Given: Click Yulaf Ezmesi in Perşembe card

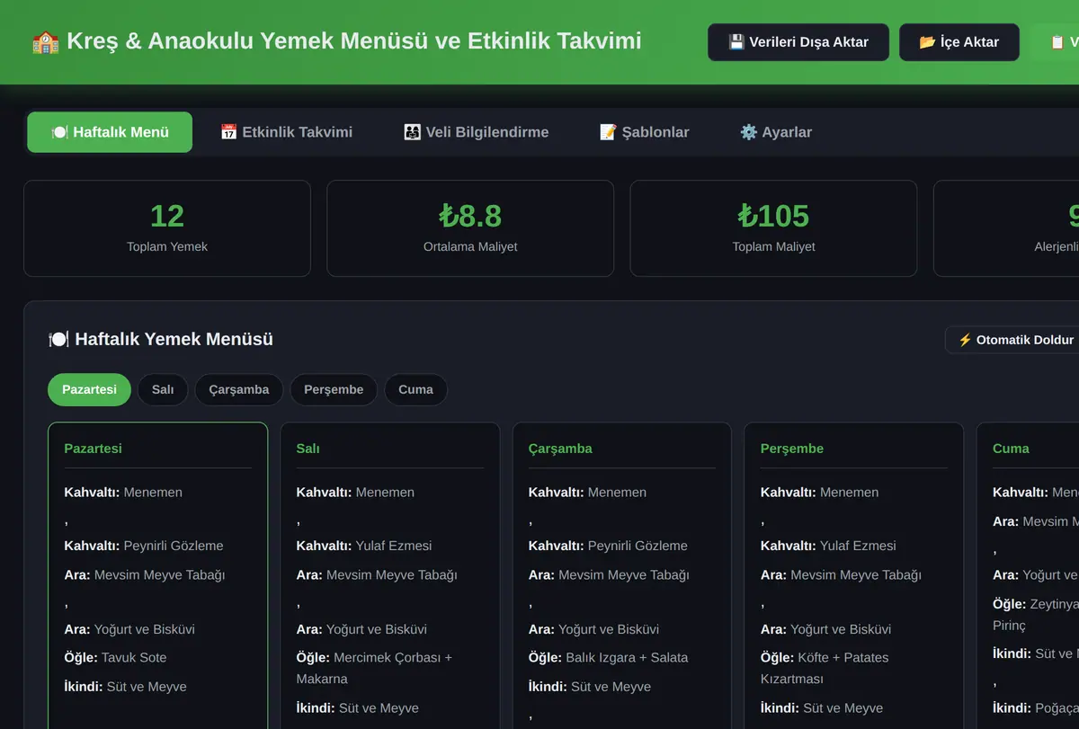Looking at the screenshot, I should (x=858, y=546).
